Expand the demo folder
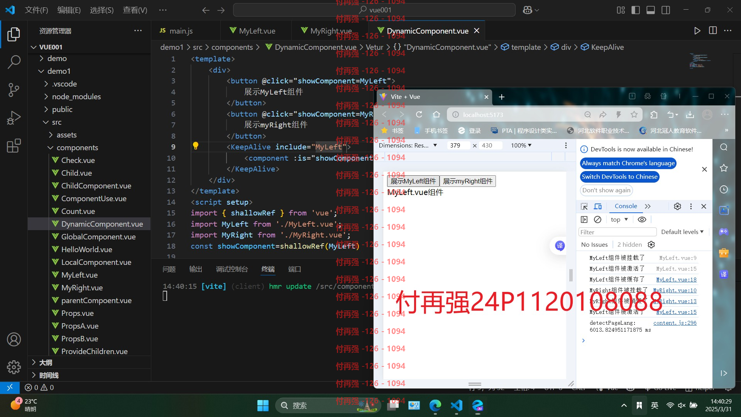 click(57, 58)
